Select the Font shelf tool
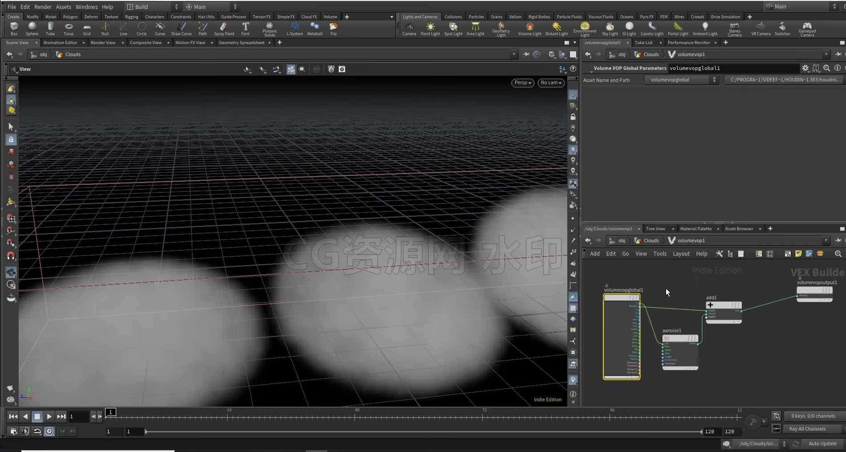Screen dimensions: 846x452 point(245,29)
